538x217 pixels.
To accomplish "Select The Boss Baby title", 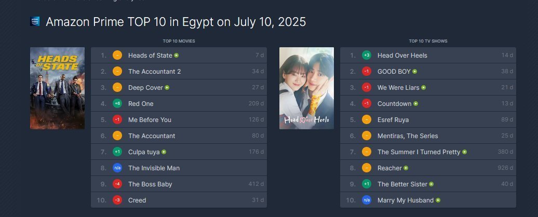I will [150, 184].
